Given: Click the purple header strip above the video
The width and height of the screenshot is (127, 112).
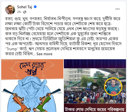Looking at the screenshot, I should pyautogui.click(x=95, y=64).
